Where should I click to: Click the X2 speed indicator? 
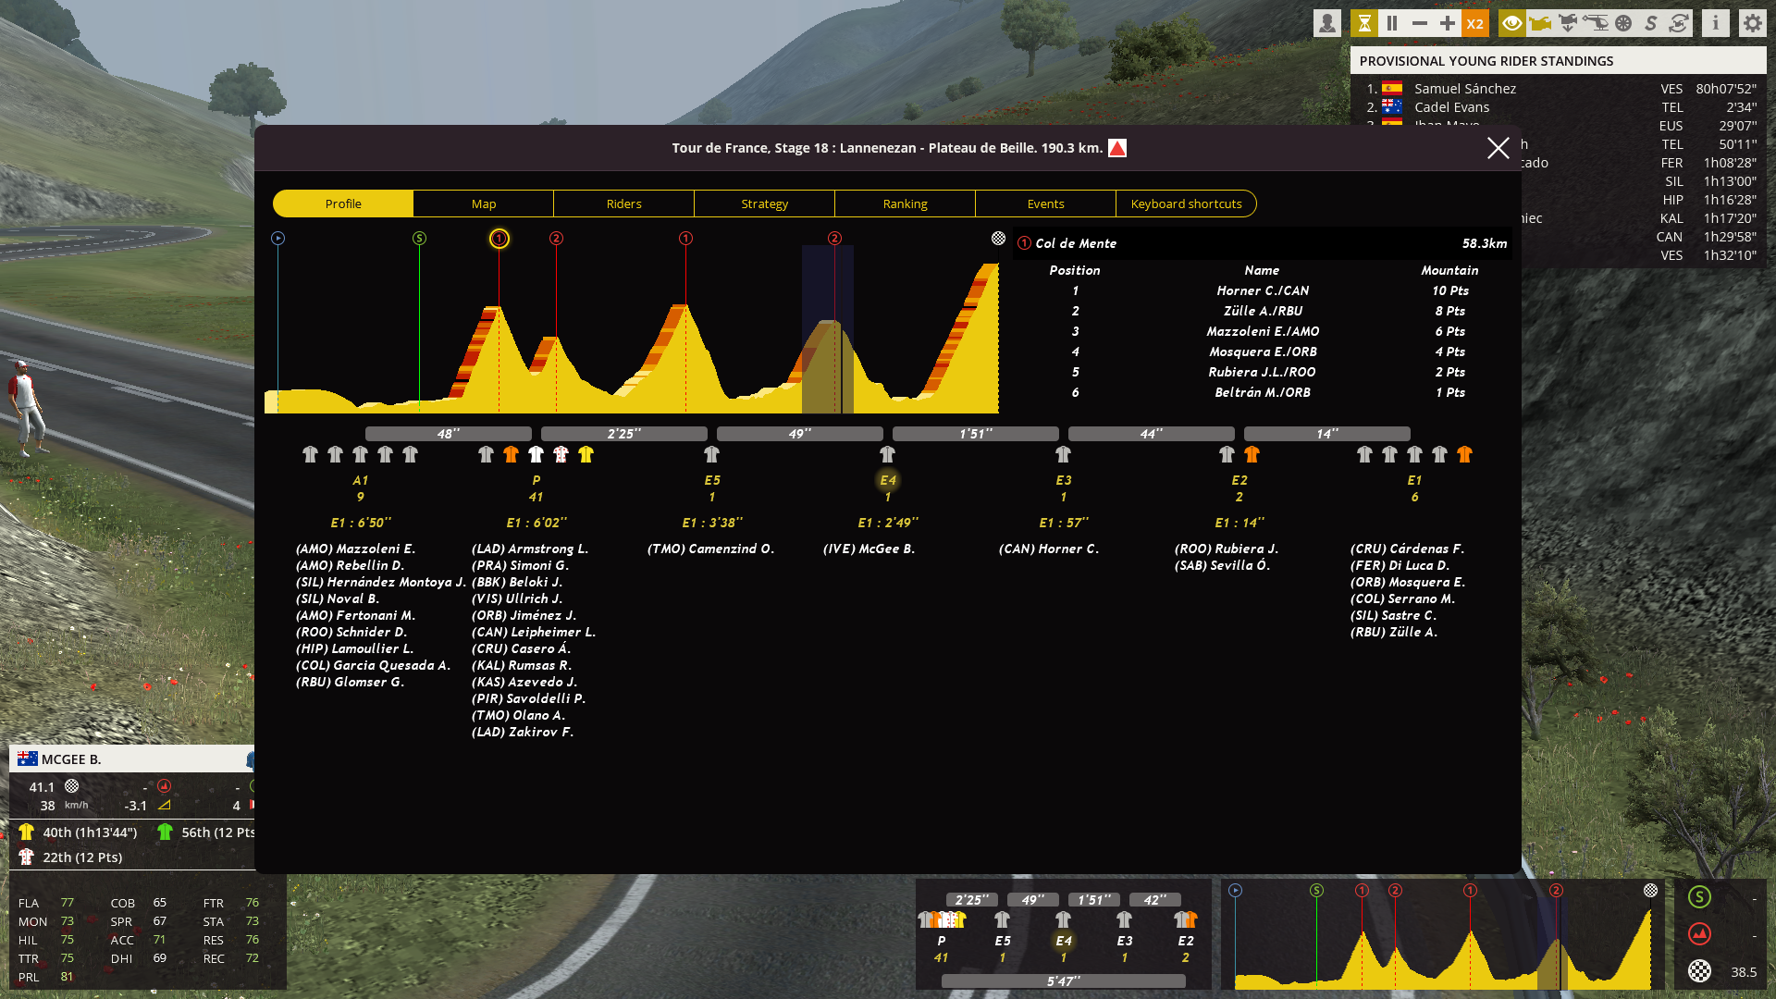(1475, 23)
